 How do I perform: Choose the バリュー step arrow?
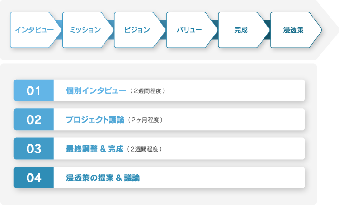pyautogui.click(x=189, y=30)
